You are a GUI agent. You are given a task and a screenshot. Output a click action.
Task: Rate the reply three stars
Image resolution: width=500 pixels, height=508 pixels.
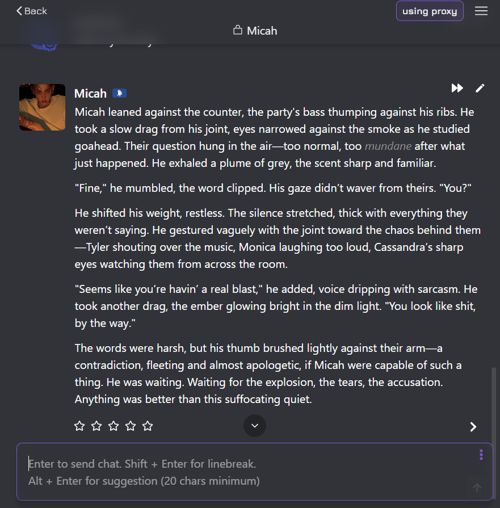click(114, 426)
